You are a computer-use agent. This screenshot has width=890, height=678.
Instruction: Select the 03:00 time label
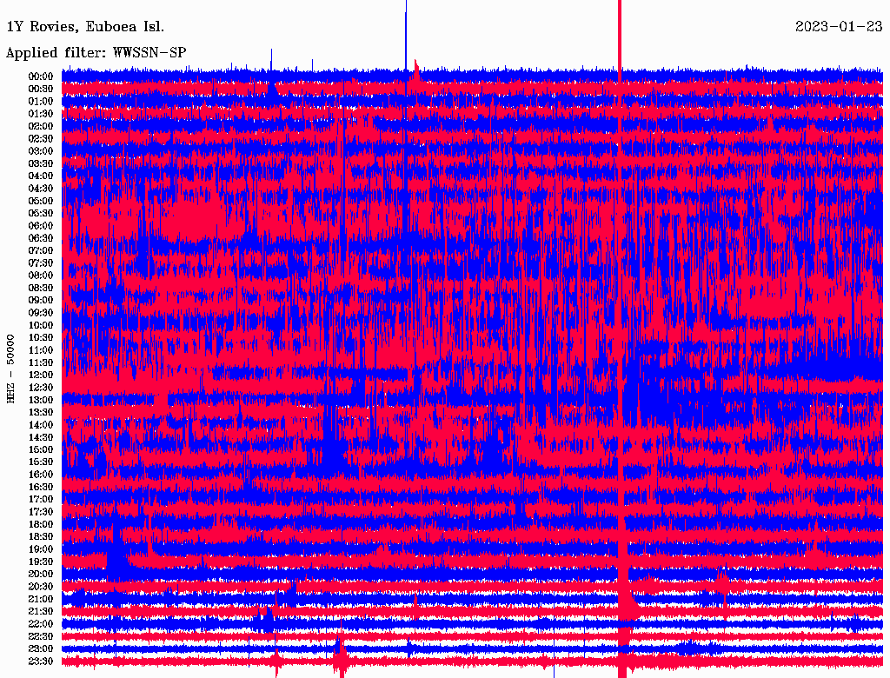[x=41, y=151]
